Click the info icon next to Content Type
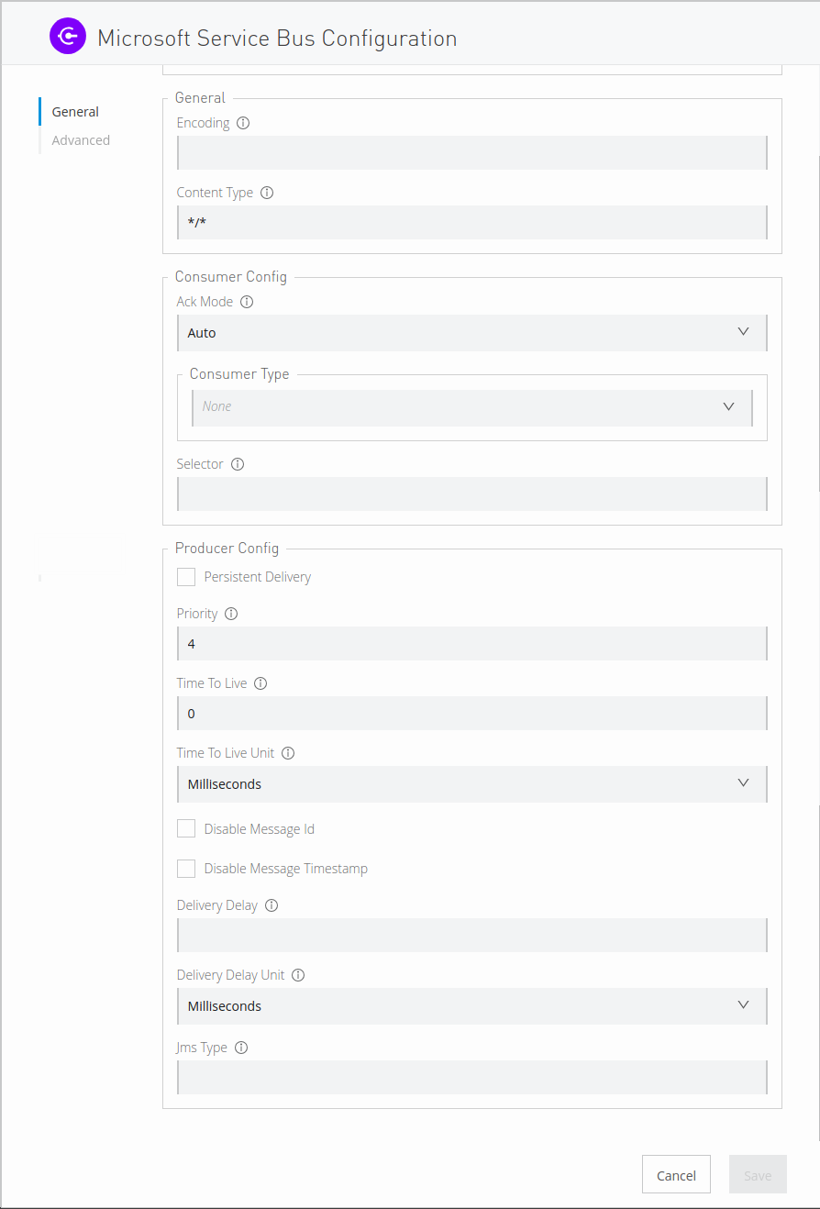820x1209 pixels. click(x=266, y=193)
